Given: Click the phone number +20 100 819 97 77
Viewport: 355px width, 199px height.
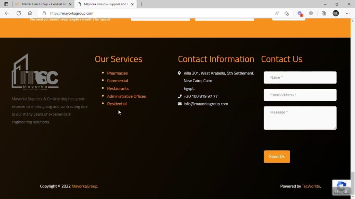Looking at the screenshot, I should click(201, 96).
